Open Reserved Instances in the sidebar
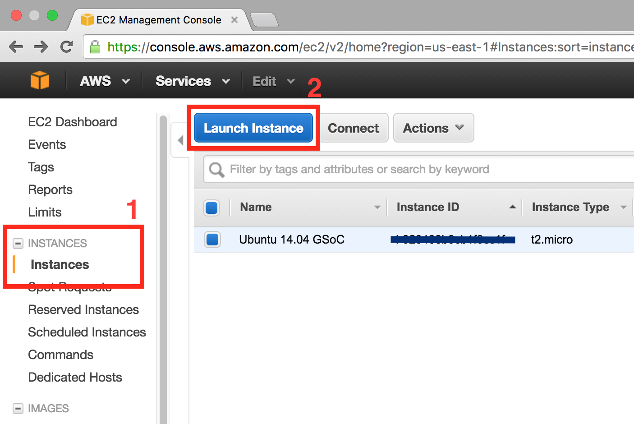The width and height of the screenshot is (634, 424). pos(83,309)
